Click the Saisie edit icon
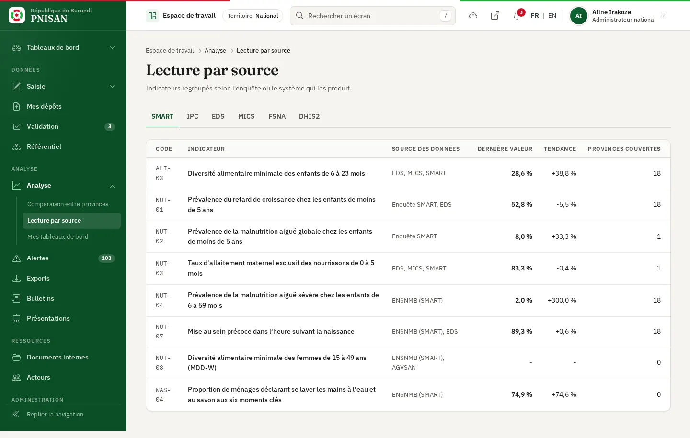 click(x=17, y=86)
